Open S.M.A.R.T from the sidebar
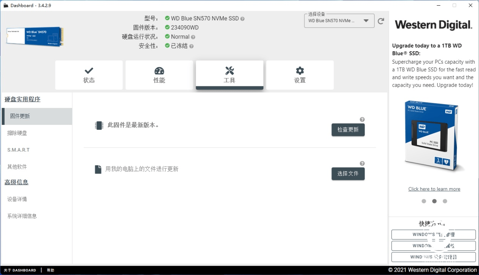 pyautogui.click(x=17, y=150)
